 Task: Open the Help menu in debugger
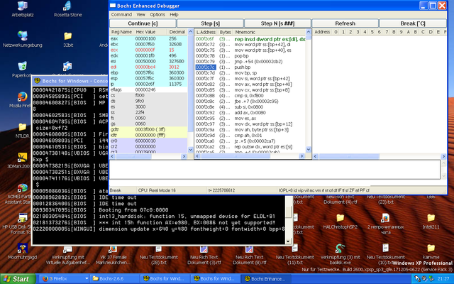pos(174,14)
